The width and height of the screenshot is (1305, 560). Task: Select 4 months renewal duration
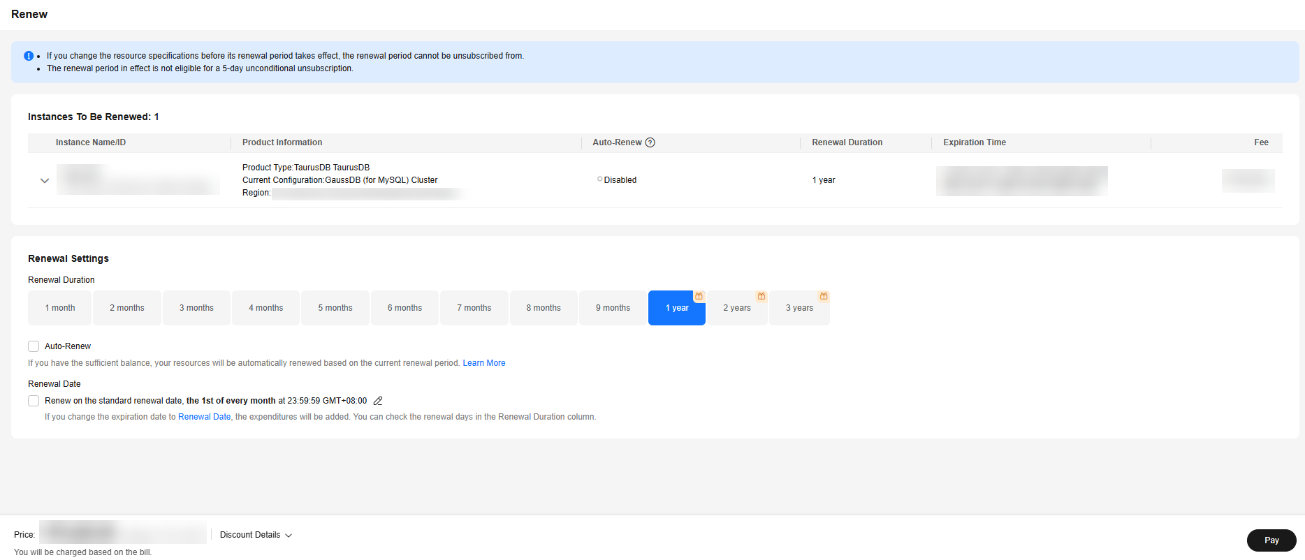coord(266,308)
